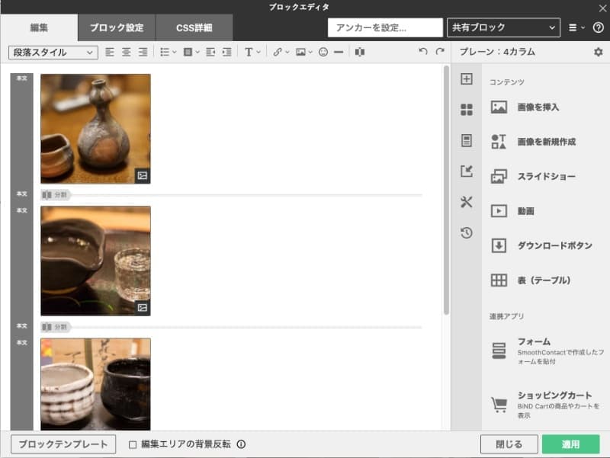Undo the last edit
This screenshot has width=610, height=458.
(423, 51)
